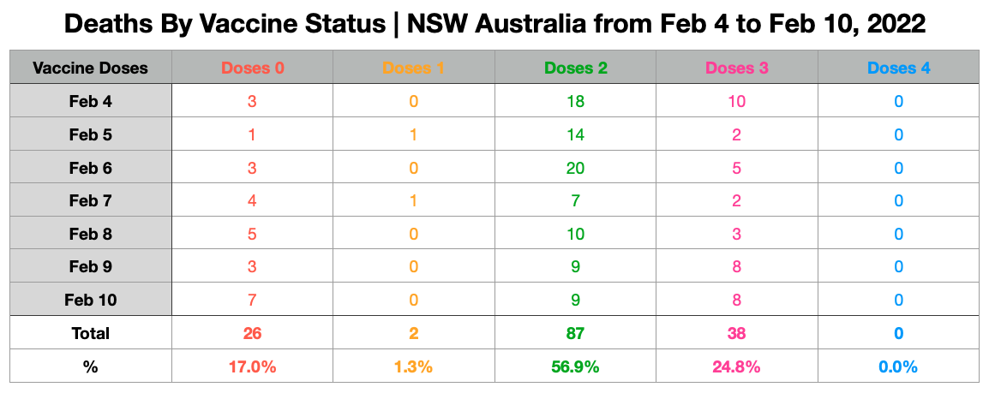Click the table title heading text
Viewport: 989px width, 399px height.
point(494,24)
